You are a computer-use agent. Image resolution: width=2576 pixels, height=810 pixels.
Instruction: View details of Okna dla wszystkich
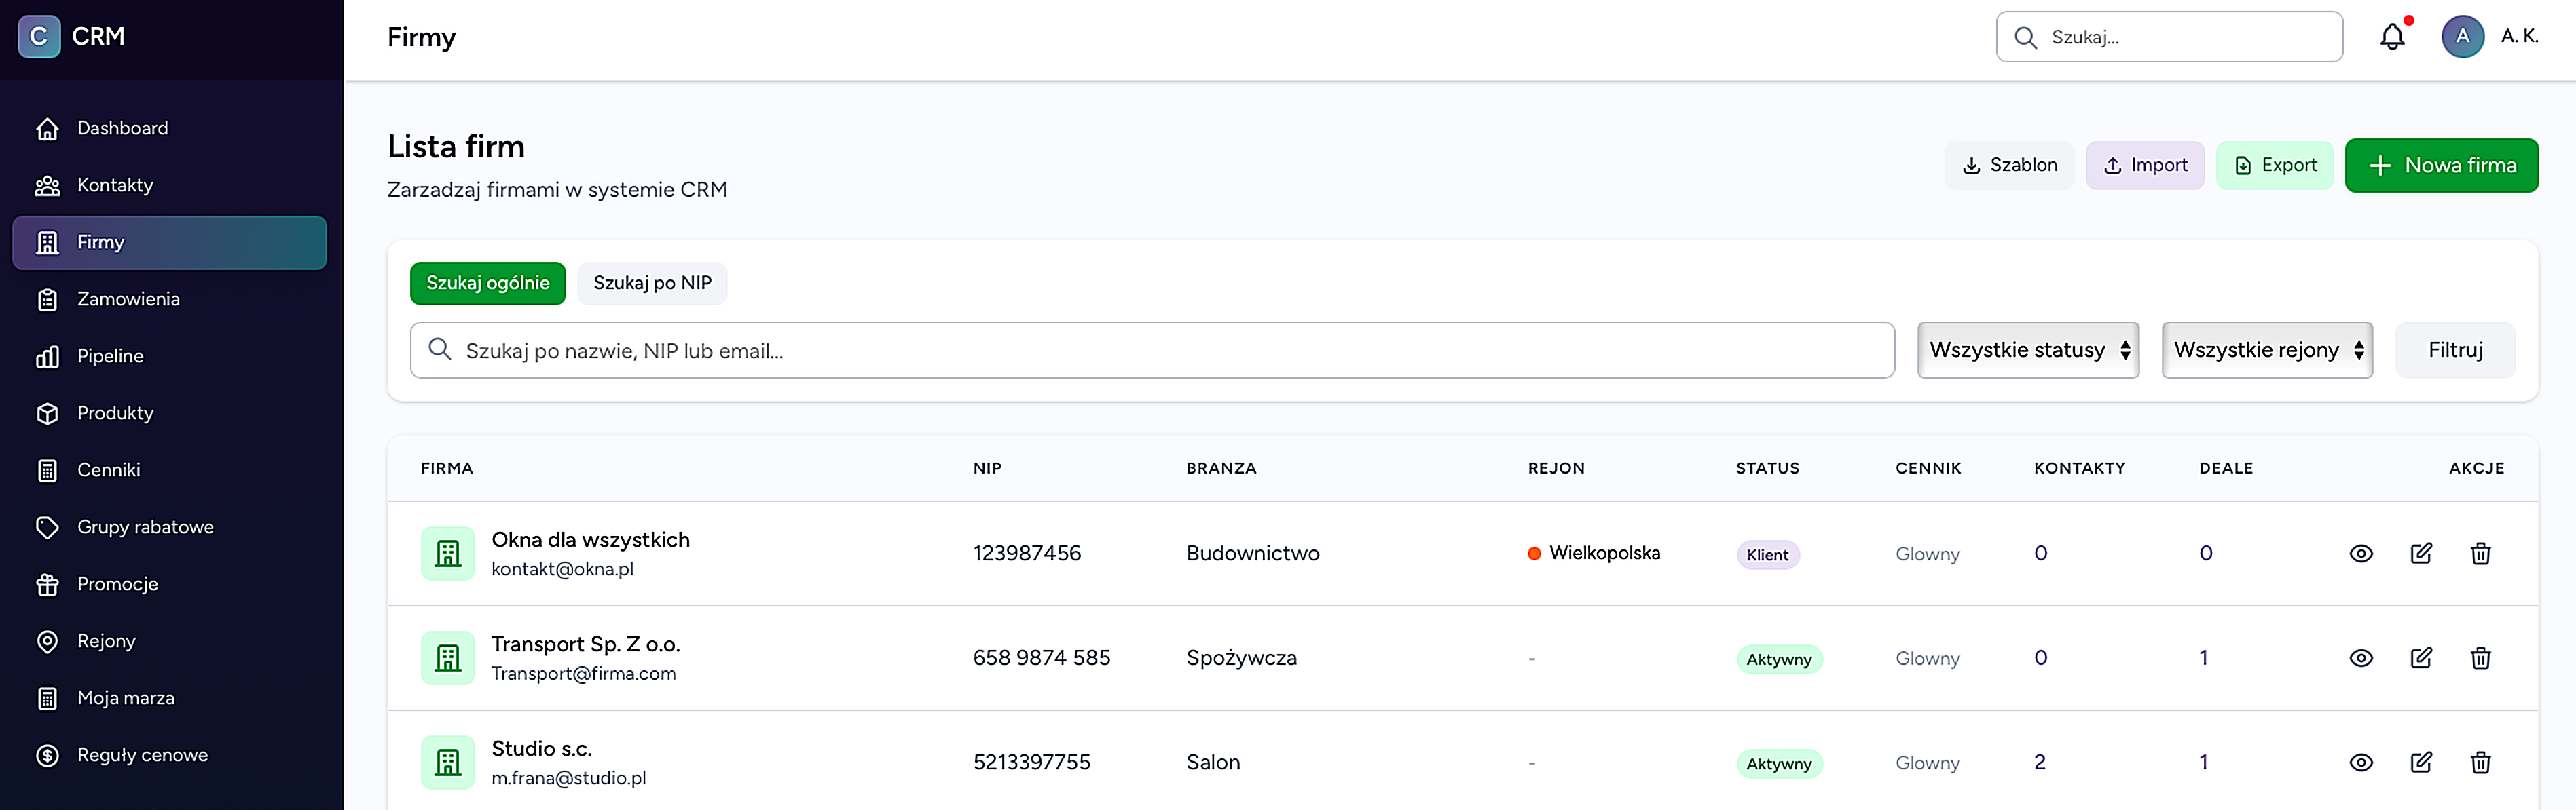tap(2361, 554)
